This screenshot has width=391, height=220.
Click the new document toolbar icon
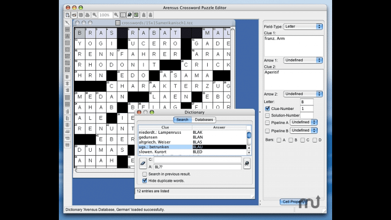tap(67, 15)
